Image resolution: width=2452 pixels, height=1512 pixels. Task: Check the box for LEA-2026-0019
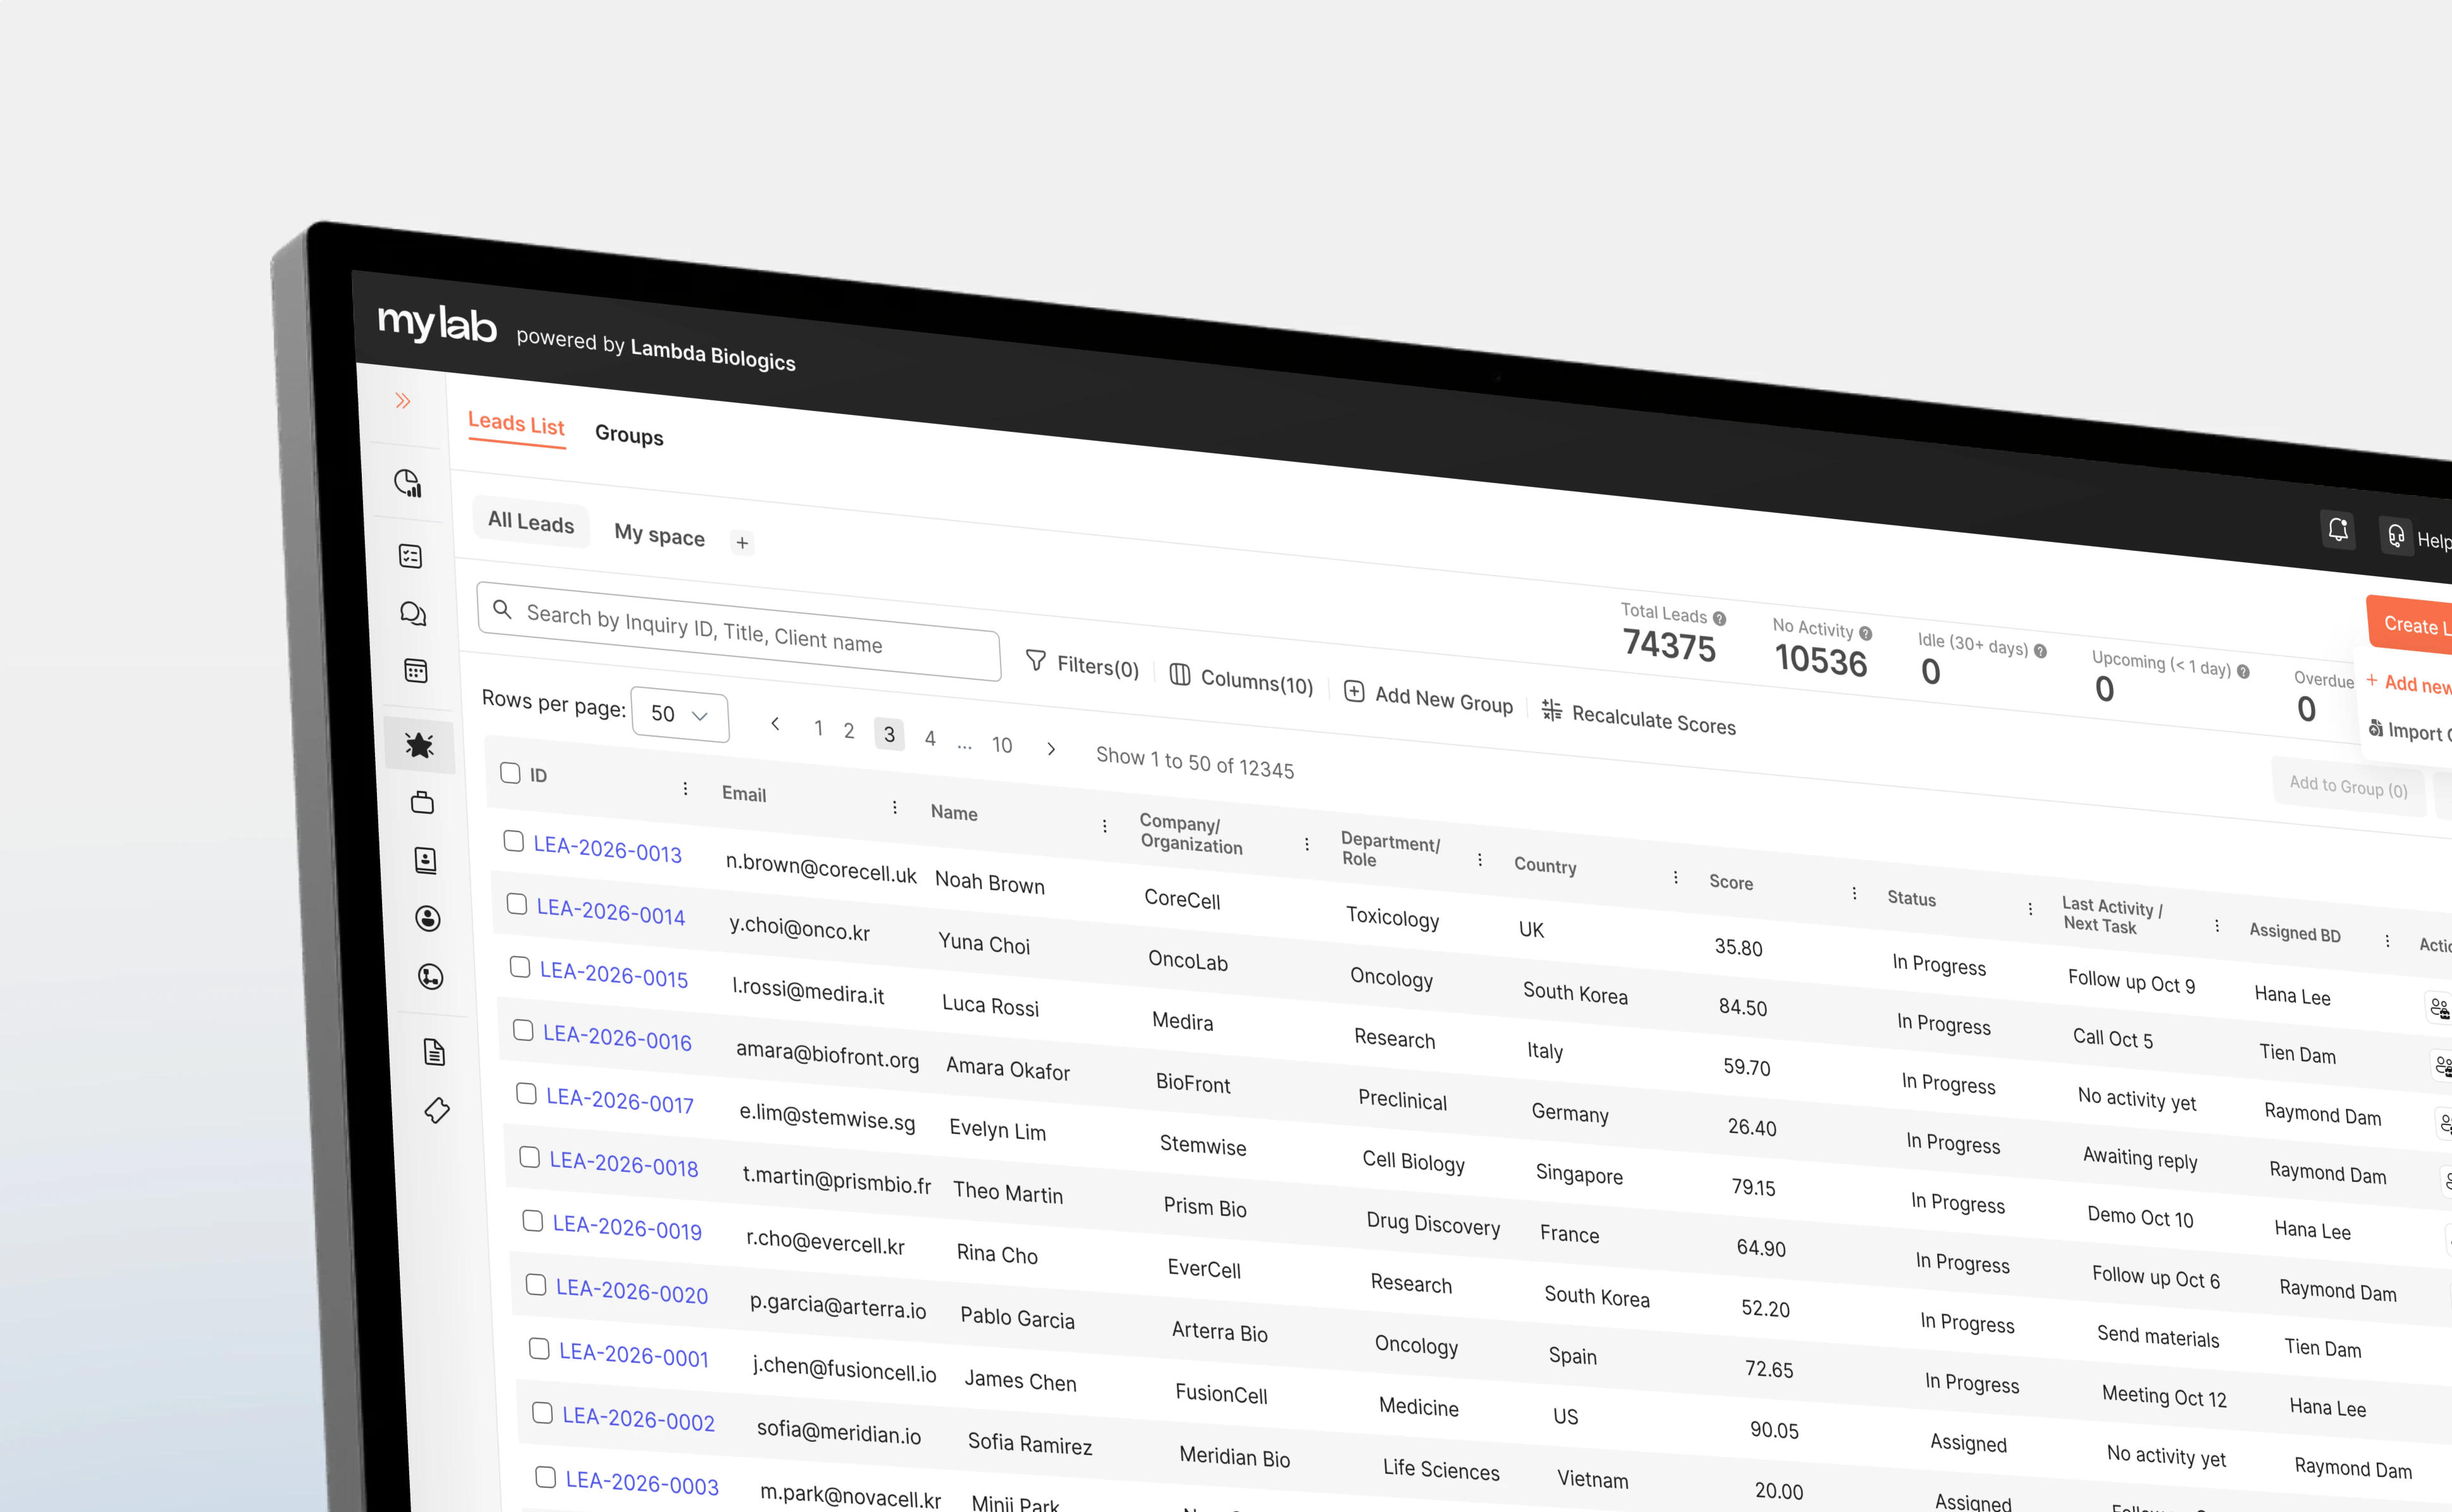click(533, 1221)
